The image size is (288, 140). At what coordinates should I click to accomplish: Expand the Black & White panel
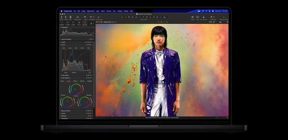(x=60, y=111)
